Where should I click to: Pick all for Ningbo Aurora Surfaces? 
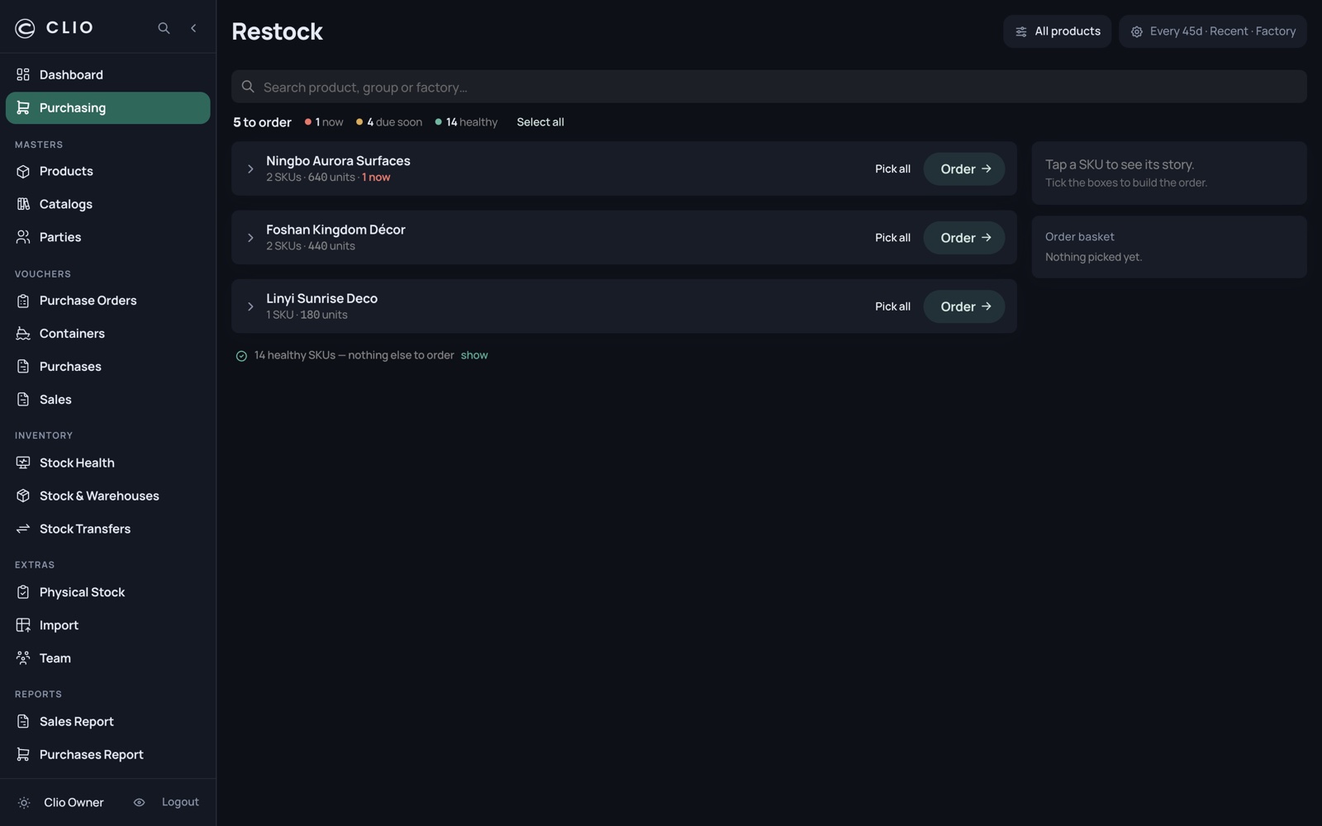click(x=892, y=169)
